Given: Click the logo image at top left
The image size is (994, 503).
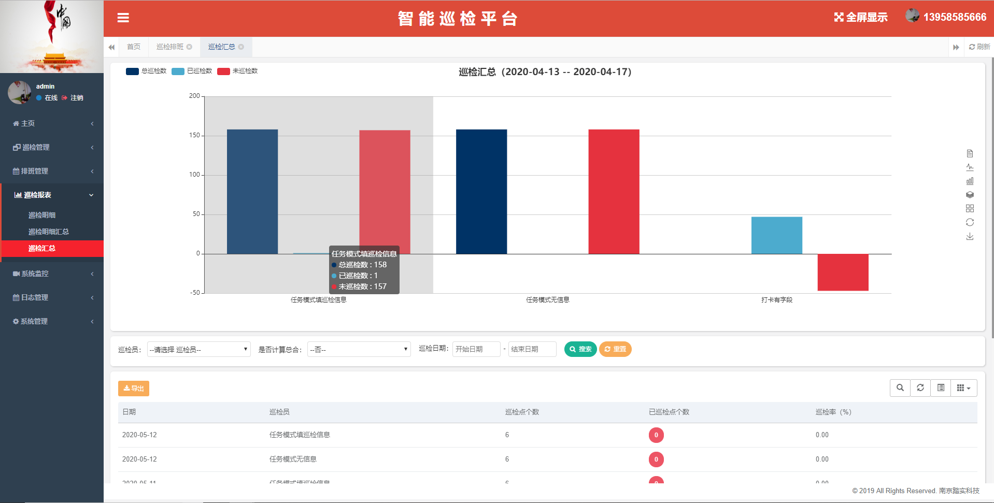Looking at the screenshot, I should click(x=52, y=36).
